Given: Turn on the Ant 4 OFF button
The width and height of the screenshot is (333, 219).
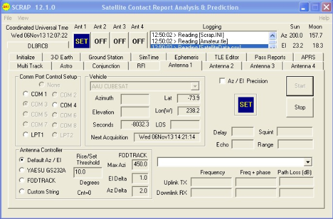Looking at the screenshot, I should click(138, 41).
